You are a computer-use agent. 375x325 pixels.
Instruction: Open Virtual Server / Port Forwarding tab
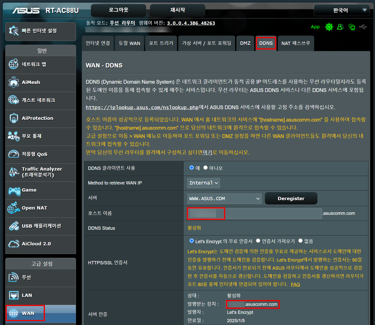207,43
